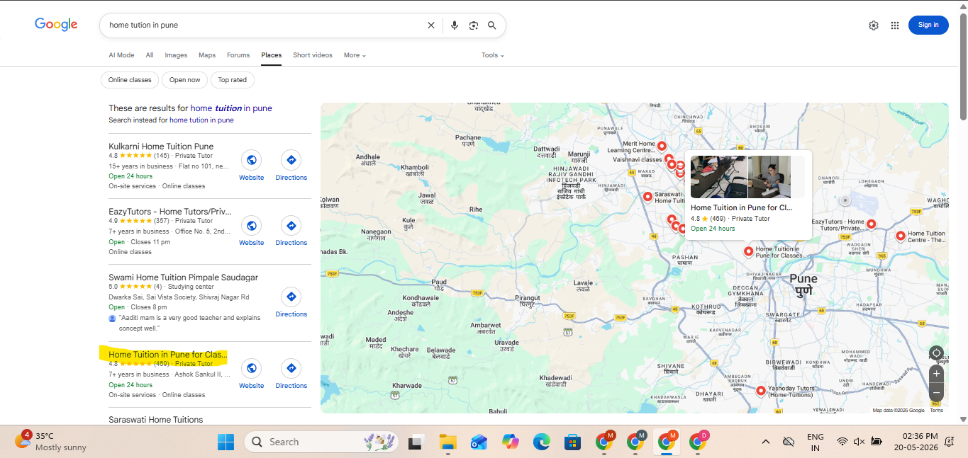The image size is (968, 458).
Task: Open the popup card photo thumbnail
Action: tap(718, 177)
